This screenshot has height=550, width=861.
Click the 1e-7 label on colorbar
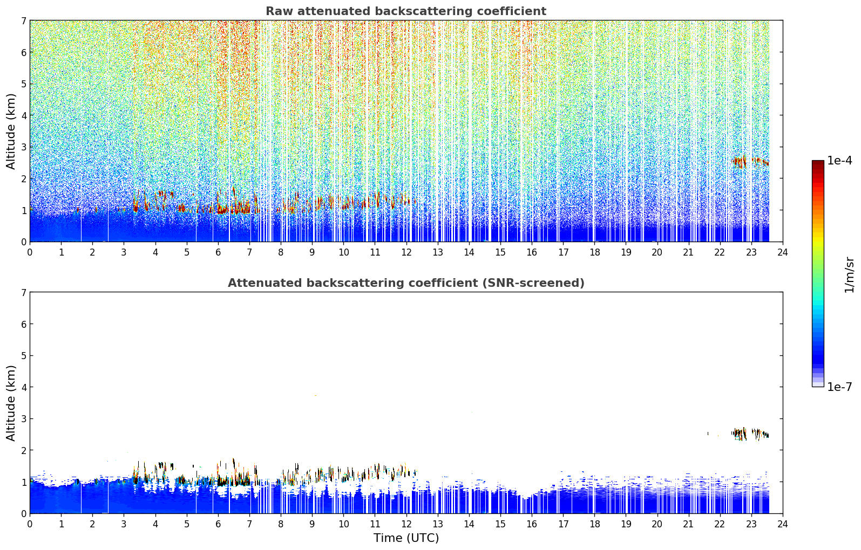coord(839,387)
